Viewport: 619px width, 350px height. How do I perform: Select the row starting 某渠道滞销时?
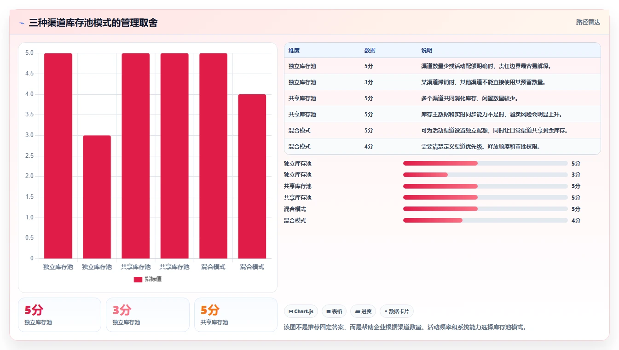(442, 82)
